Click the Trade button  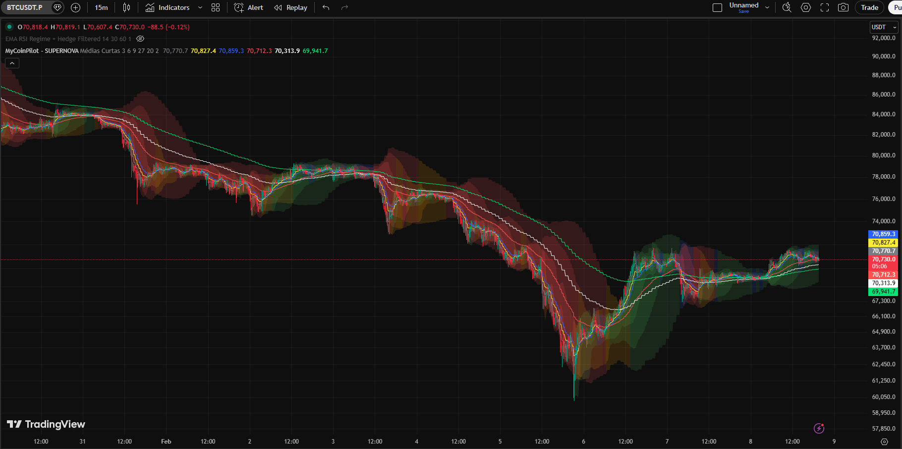tap(869, 7)
